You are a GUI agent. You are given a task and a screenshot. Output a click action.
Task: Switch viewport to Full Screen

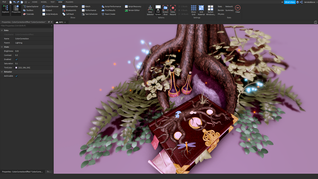click(158, 10)
